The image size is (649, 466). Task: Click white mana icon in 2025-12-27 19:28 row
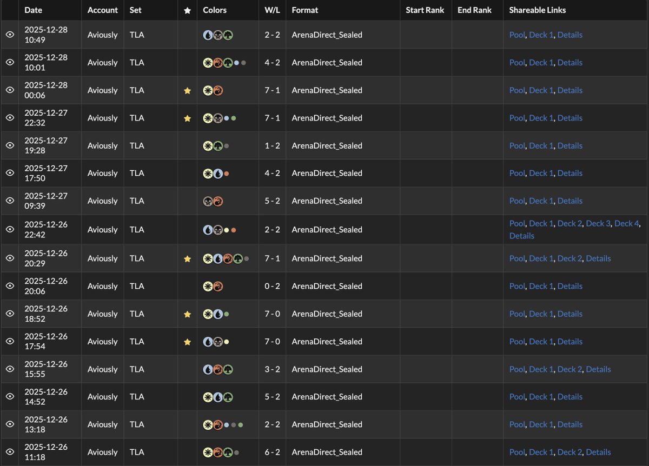(208, 145)
